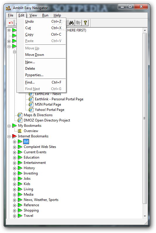Click the green arrow beside Complaint Web Sites
This screenshot has height=233, width=156.
coord(20,147)
